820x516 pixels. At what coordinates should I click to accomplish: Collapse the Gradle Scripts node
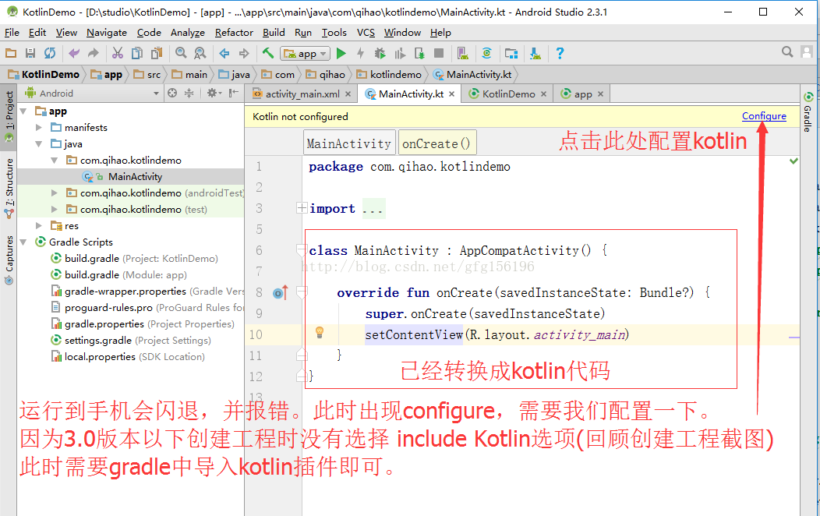tap(23, 242)
